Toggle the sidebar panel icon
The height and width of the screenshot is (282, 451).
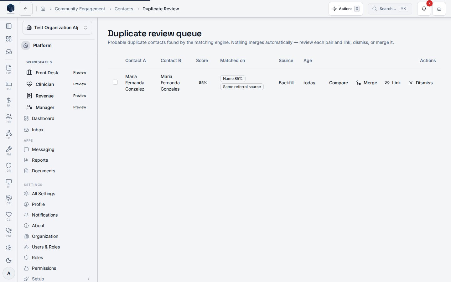9,26
